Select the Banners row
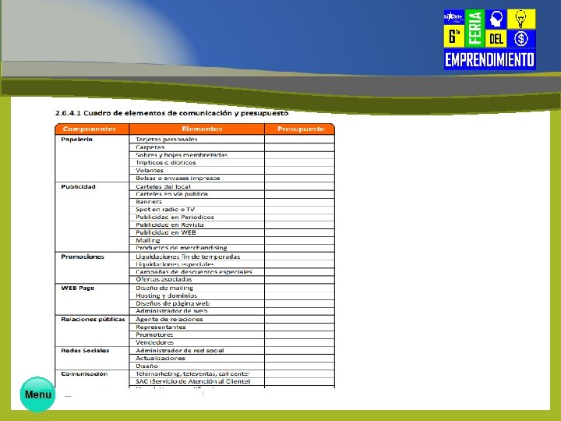The width and height of the screenshot is (561, 421). pos(197,202)
